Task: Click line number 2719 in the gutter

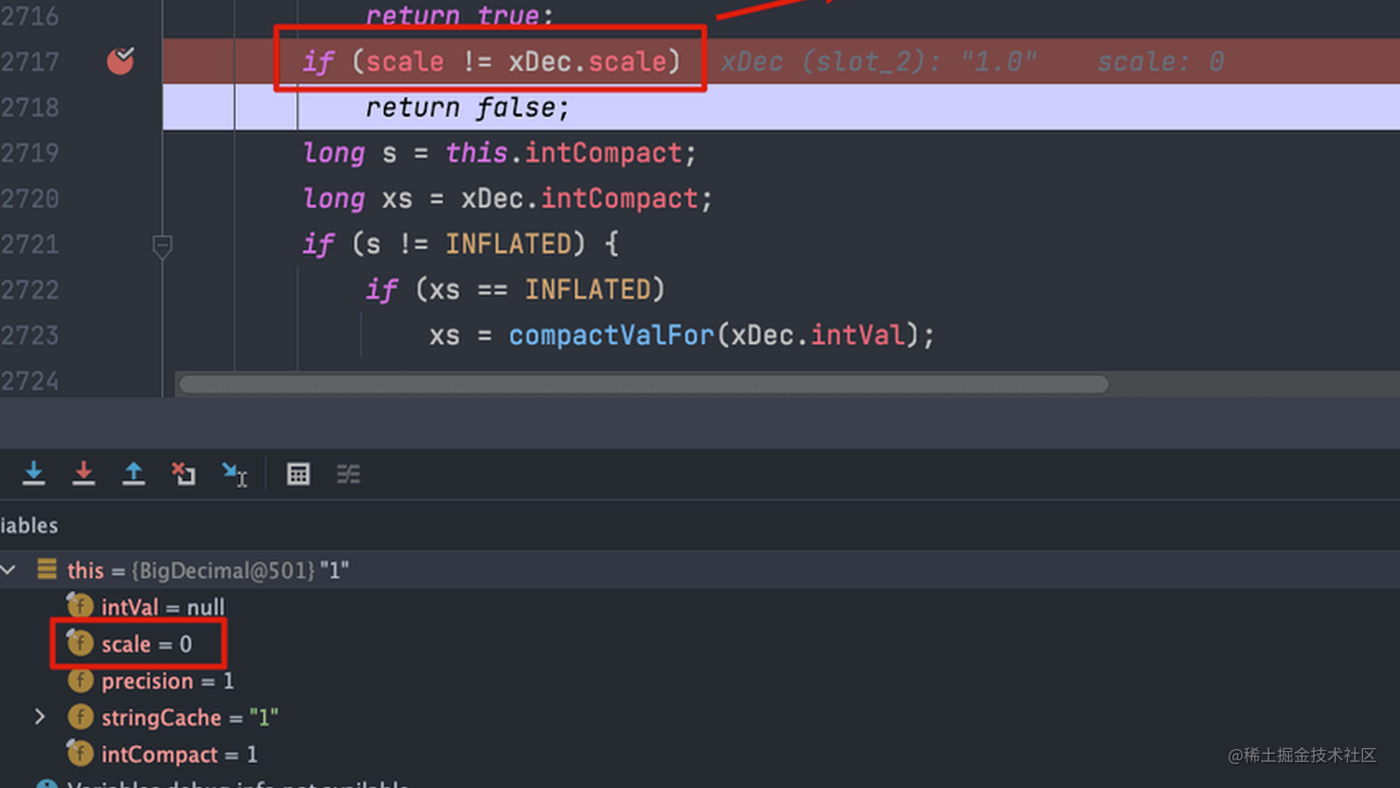Action: click(30, 153)
